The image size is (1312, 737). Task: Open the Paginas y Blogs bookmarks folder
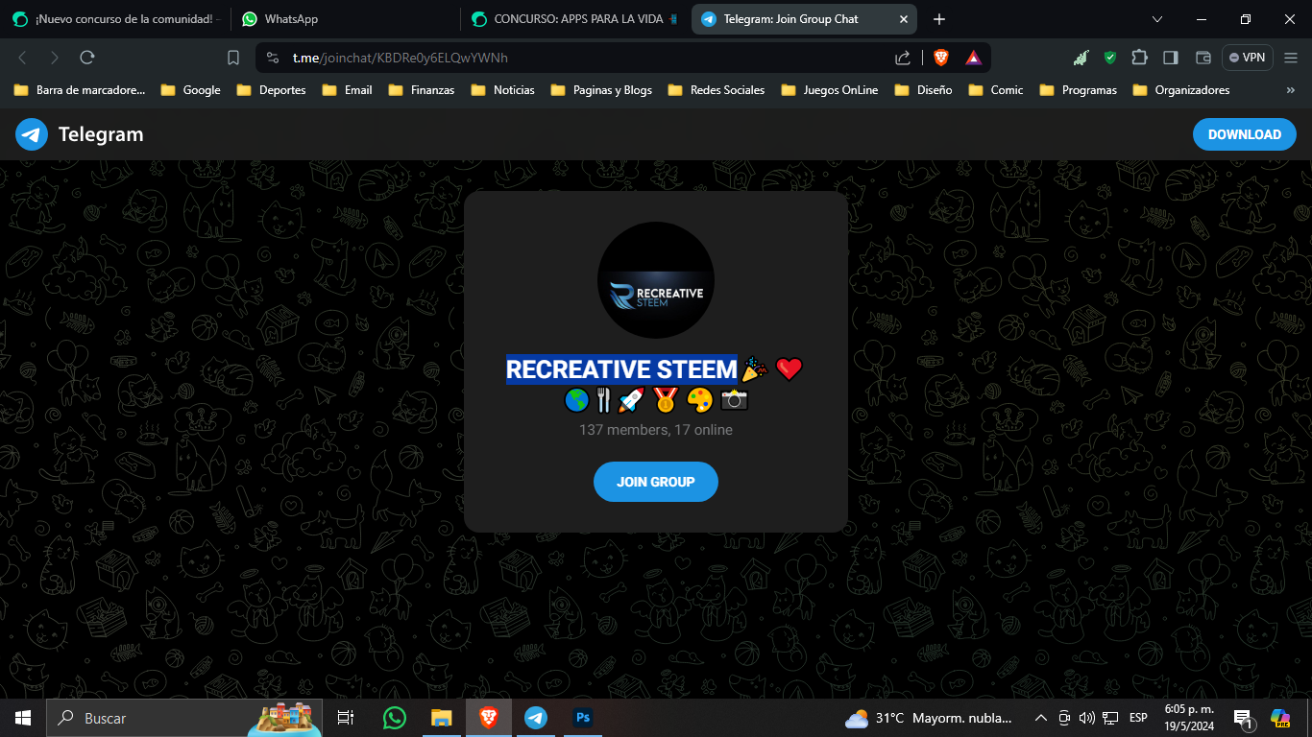[x=601, y=90]
